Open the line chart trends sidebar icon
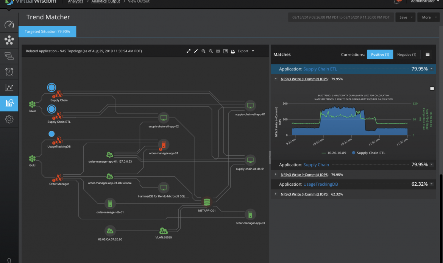 click(9, 88)
